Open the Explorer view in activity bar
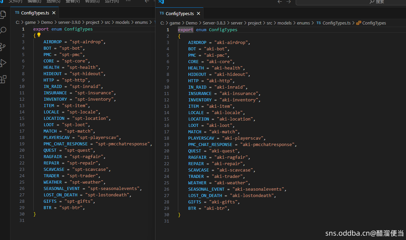Viewport: 406px width, 240px height. tap(3, 14)
